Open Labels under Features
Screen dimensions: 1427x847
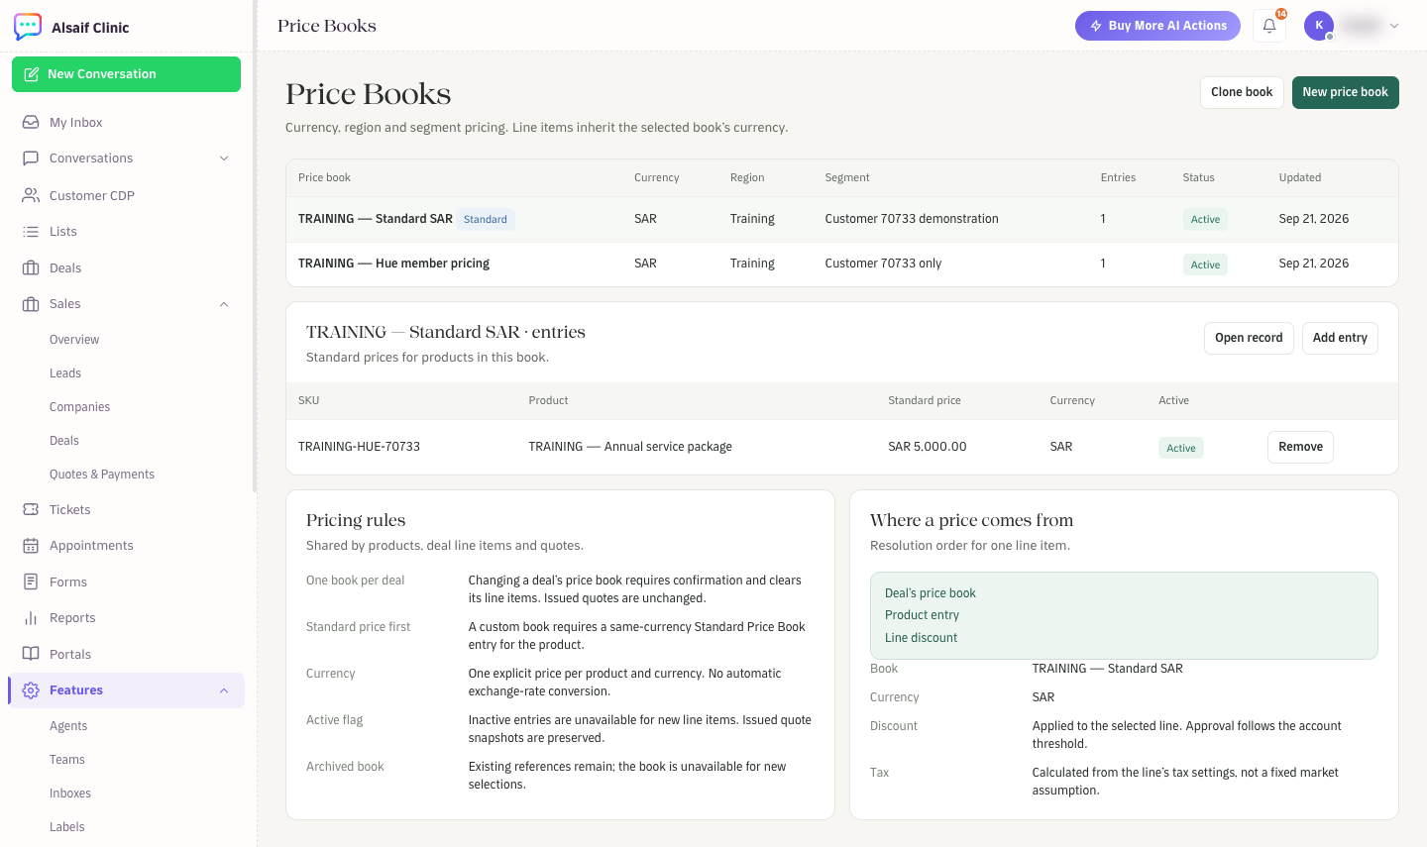(67, 827)
